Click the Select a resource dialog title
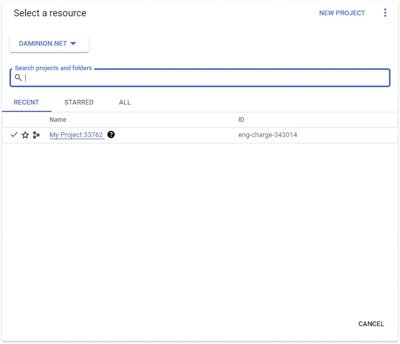 tap(50, 13)
